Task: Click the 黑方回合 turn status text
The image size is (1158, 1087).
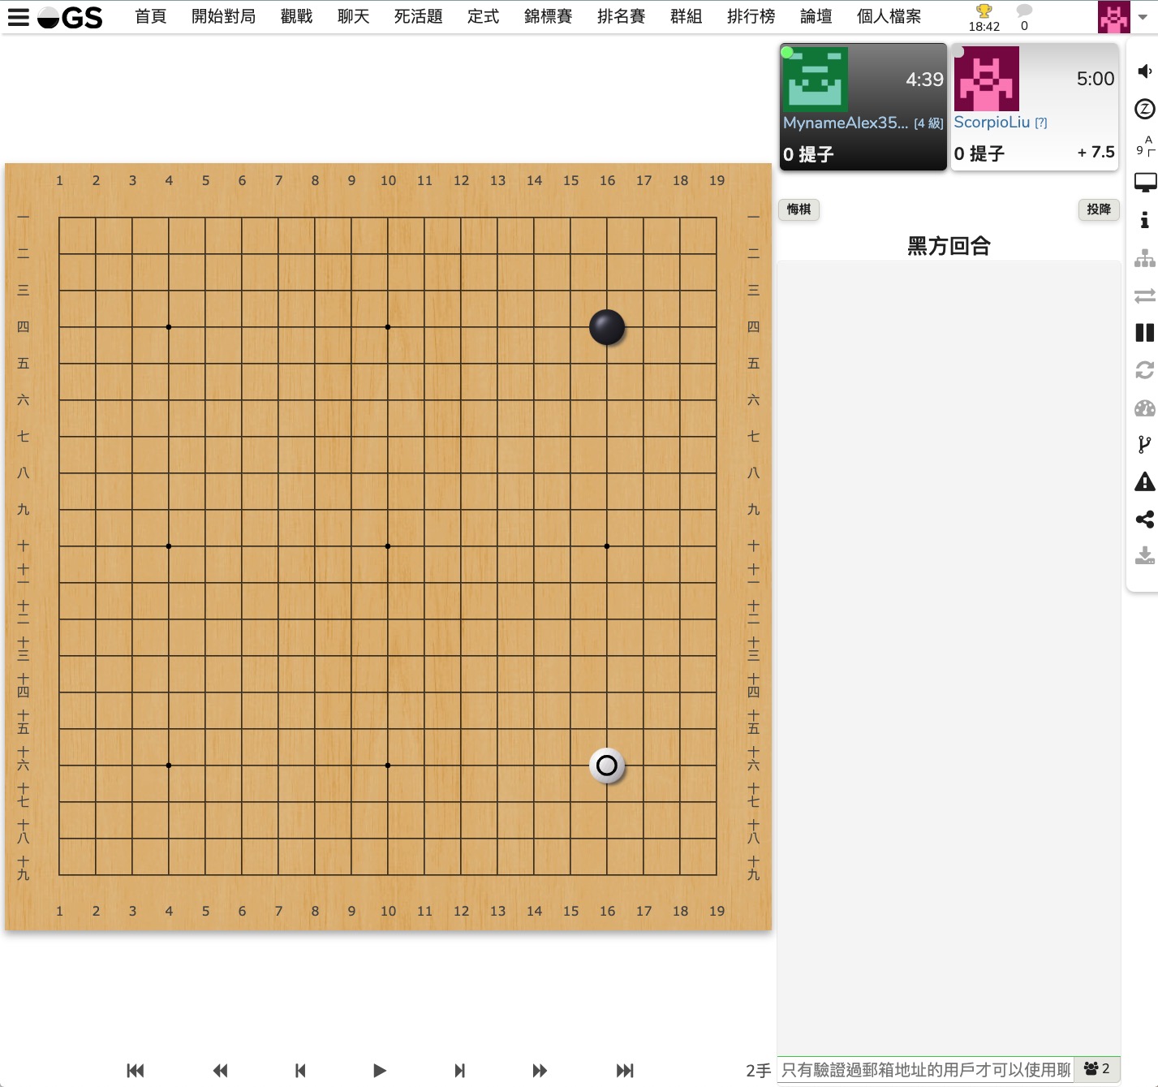Action: coord(949,246)
